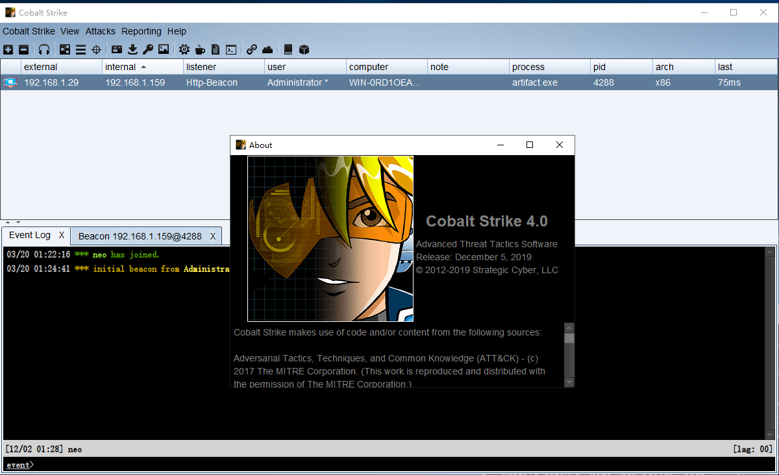Sort by the last column header
779x475 pixels.
(747, 67)
